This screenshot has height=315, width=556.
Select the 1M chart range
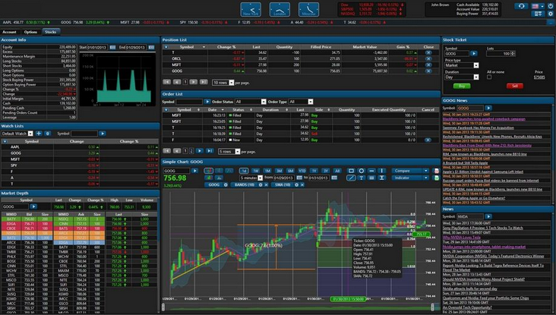tap(267, 171)
